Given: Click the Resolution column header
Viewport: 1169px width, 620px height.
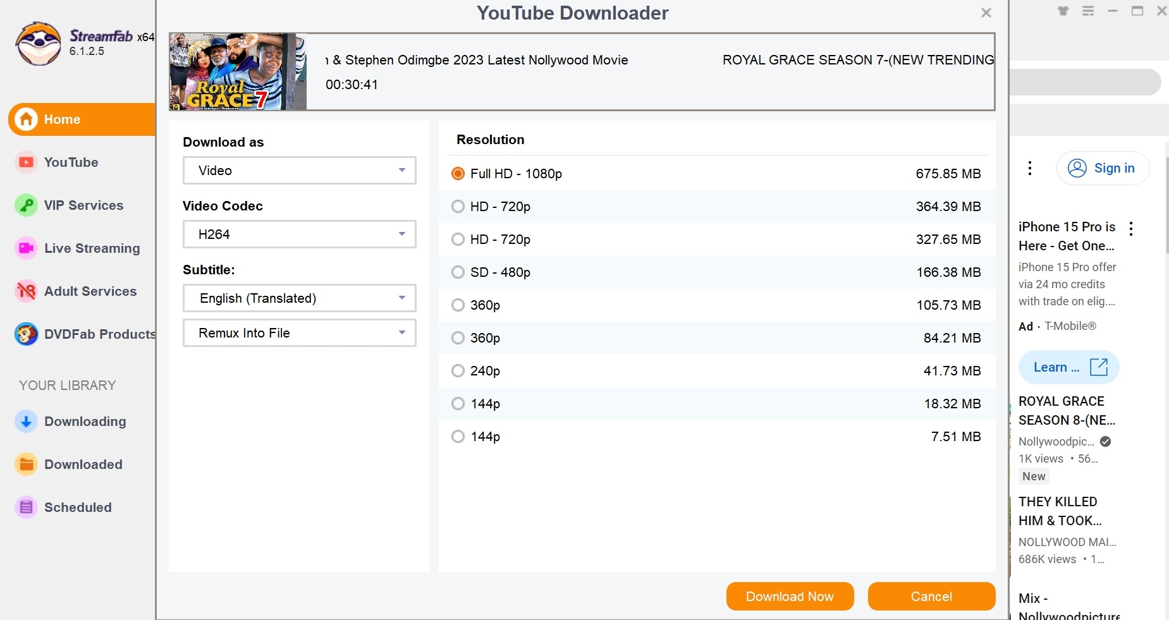Looking at the screenshot, I should click(x=491, y=140).
